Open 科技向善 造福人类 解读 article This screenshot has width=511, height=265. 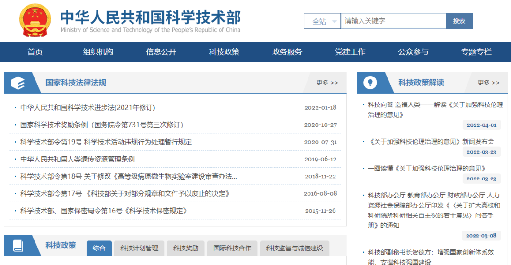[x=435, y=110]
